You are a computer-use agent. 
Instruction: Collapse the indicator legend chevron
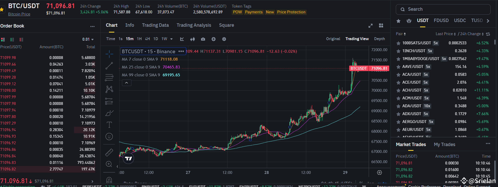coord(126,83)
